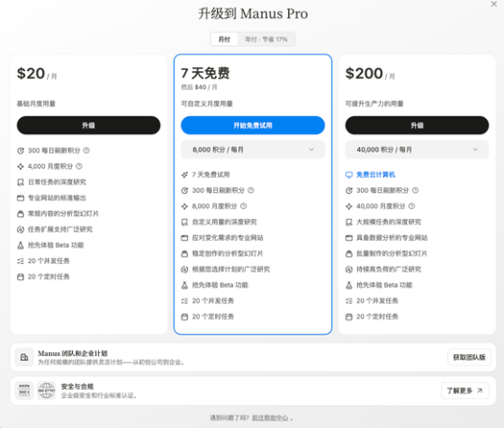The height and width of the screenshot is (428, 504).
Task: Switch to monthly billing tab 月付
Action: tap(224, 39)
